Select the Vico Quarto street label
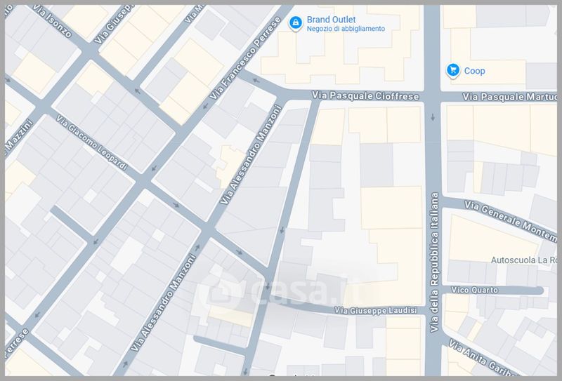562x381 pixels. tap(474, 290)
